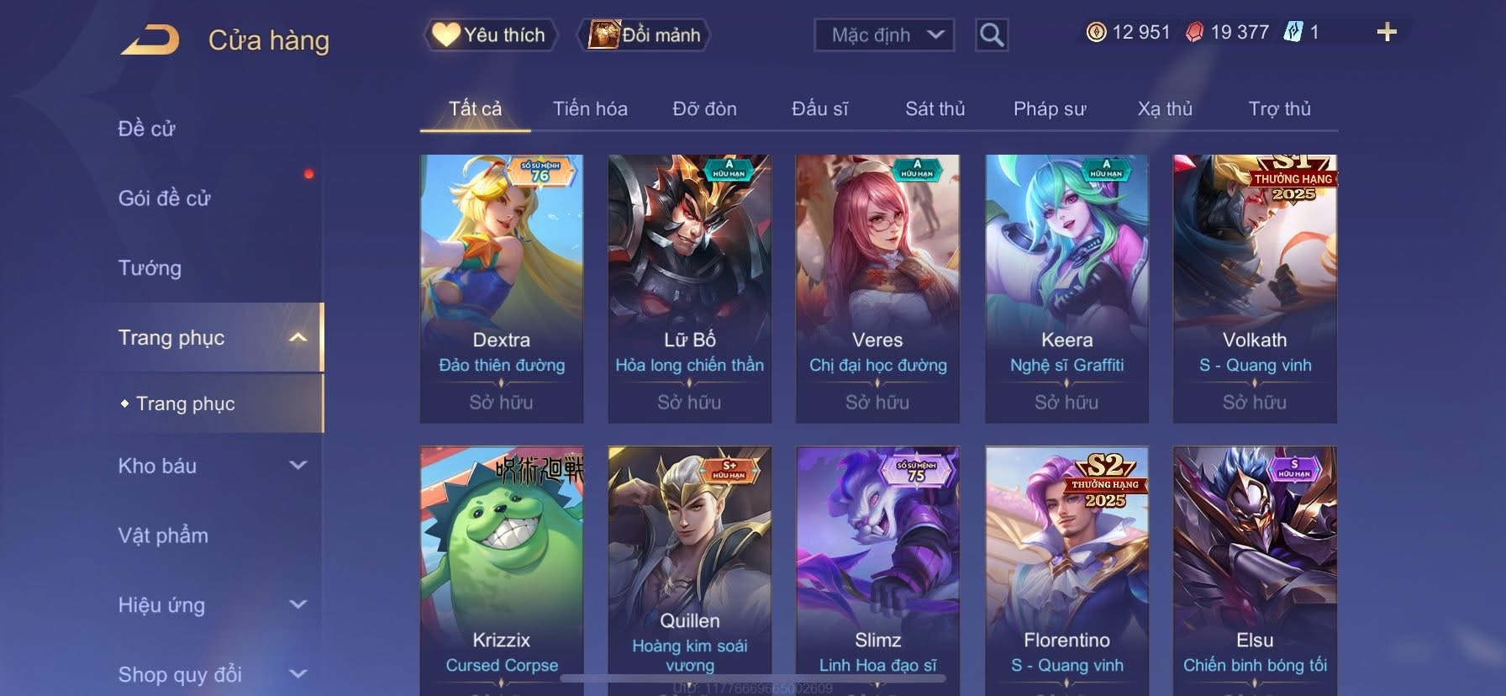Click the back arrow icon beside Cửa hàng

pos(150,40)
